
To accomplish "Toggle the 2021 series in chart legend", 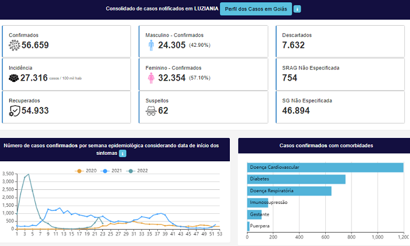I will click(111, 171).
